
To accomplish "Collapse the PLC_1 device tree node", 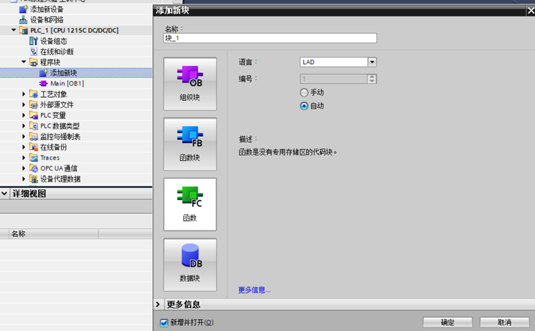I will 14,30.
